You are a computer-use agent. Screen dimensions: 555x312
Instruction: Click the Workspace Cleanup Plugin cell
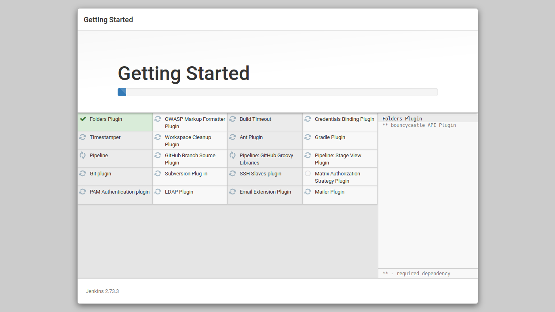(190, 141)
